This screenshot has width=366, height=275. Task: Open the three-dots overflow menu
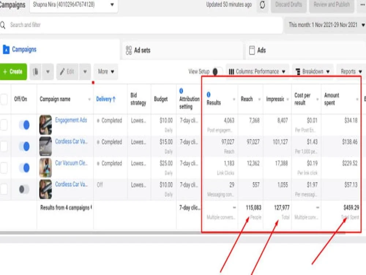tap(362, 5)
